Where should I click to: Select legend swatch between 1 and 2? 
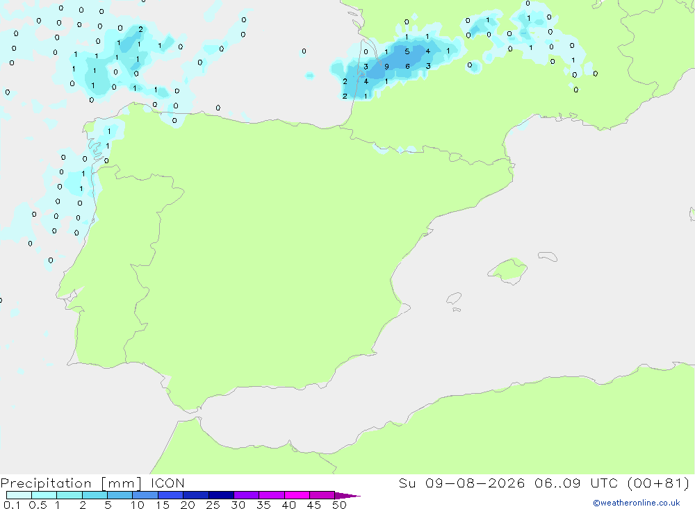(x=69, y=495)
